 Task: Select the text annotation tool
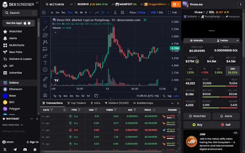point(45,63)
